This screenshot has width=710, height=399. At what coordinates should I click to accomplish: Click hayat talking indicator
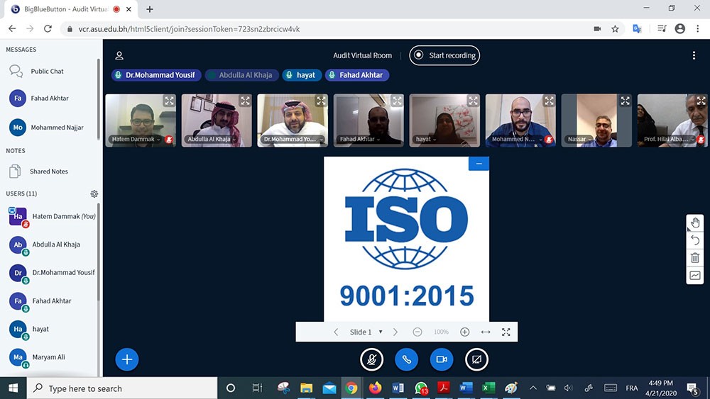tap(302, 75)
